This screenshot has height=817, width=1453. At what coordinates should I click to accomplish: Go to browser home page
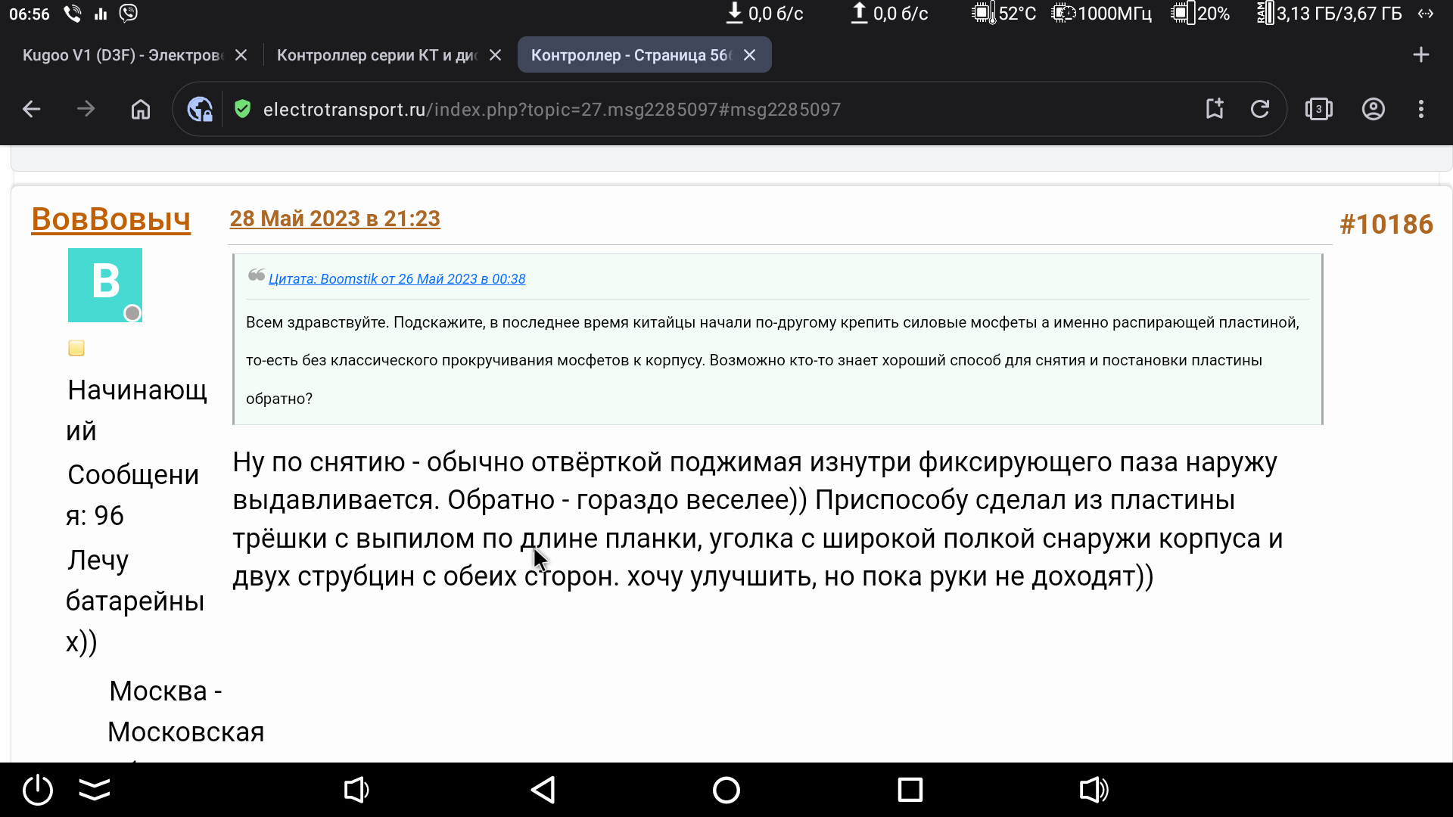pos(141,109)
